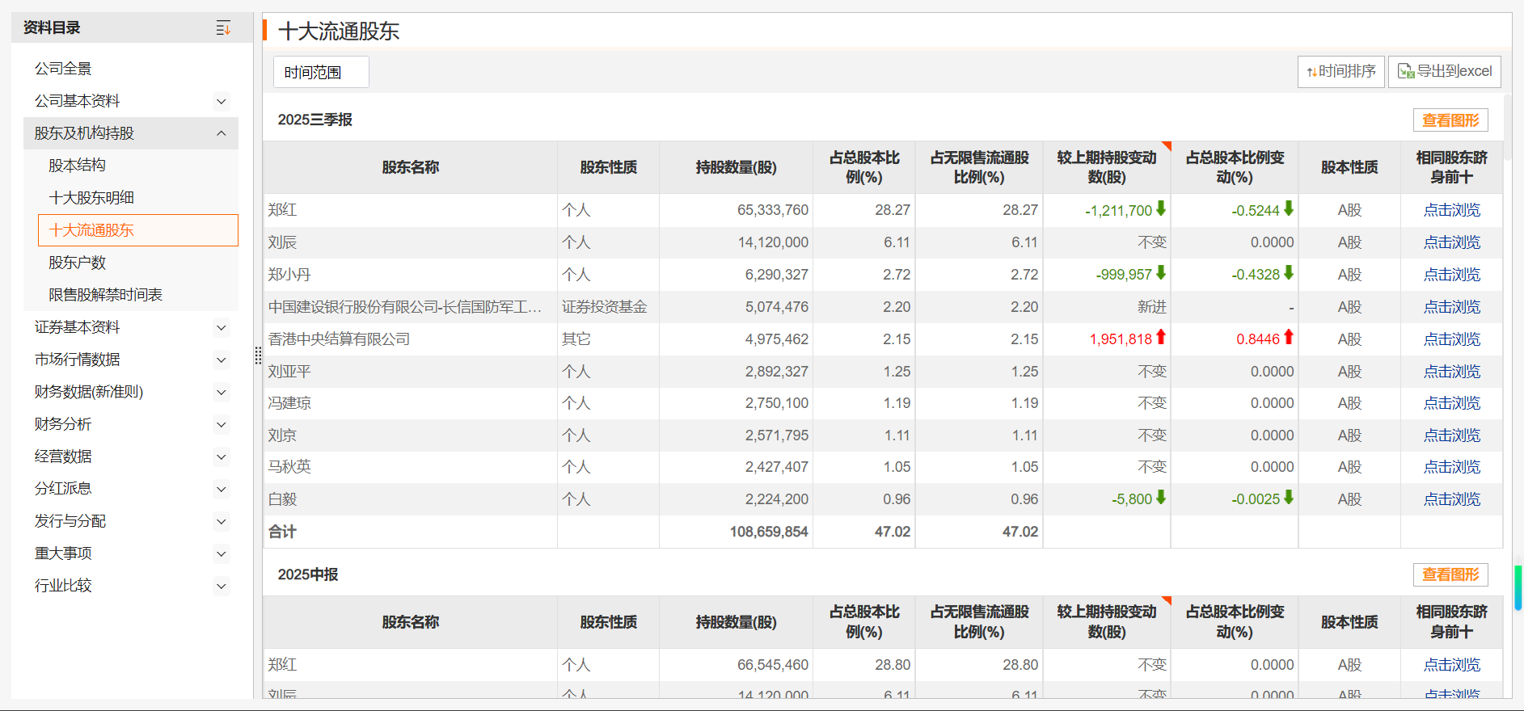The width and height of the screenshot is (1524, 711).
Task: Expand 市场行情数据 section chevron
Action: pos(221,360)
